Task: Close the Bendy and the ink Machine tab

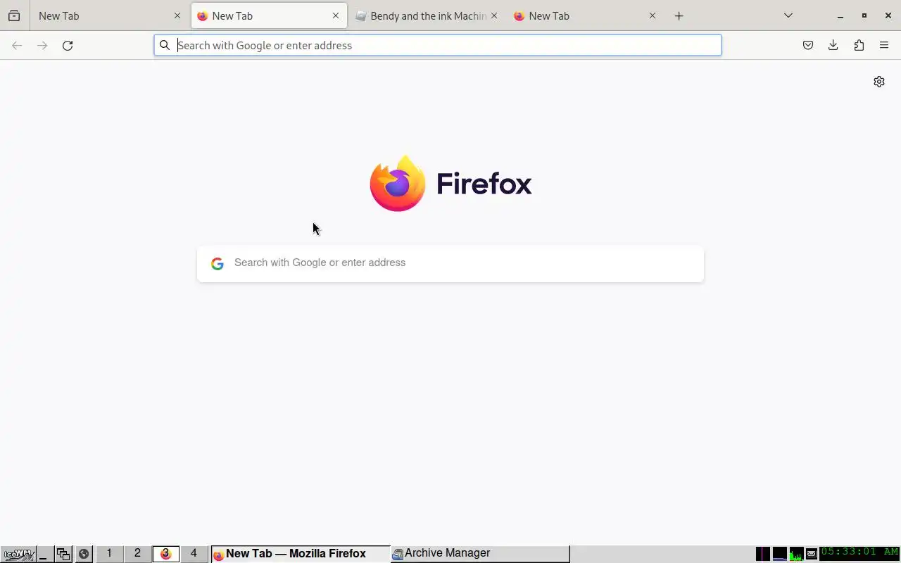Action: point(494,15)
